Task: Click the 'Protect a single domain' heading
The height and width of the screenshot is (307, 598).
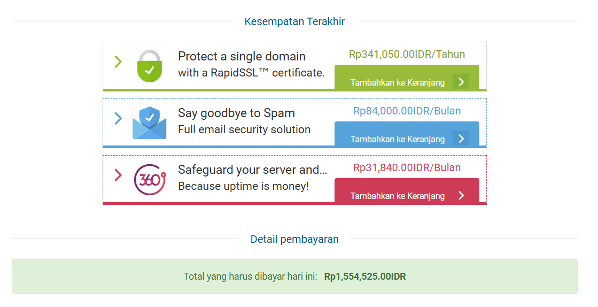Action: [x=242, y=57]
